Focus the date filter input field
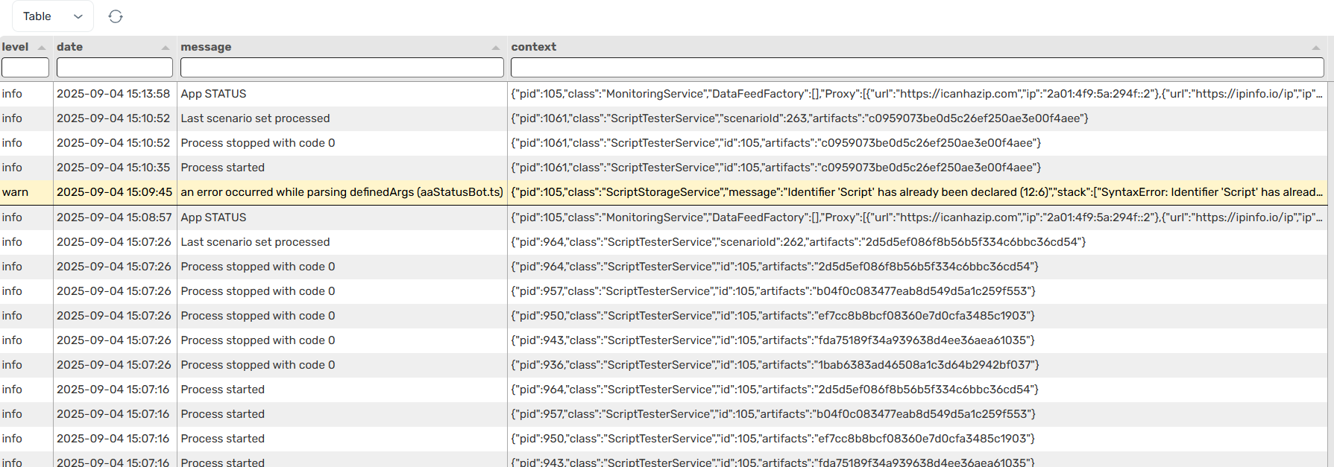This screenshot has width=1334, height=467. coord(115,68)
